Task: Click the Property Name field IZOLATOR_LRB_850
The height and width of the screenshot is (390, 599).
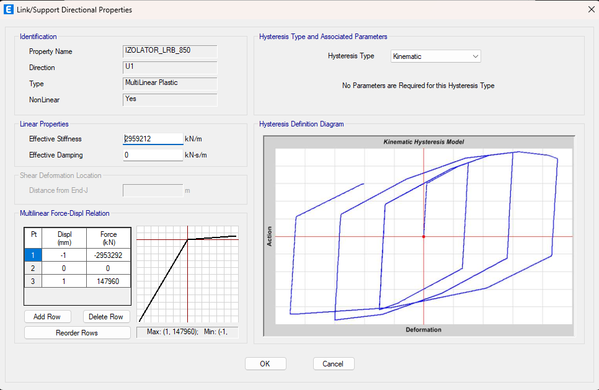Action: [x=170, y=51]
